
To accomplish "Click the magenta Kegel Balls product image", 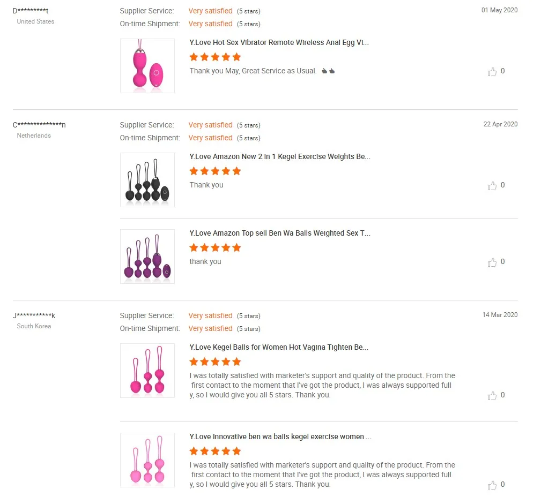I will [147, 371].
